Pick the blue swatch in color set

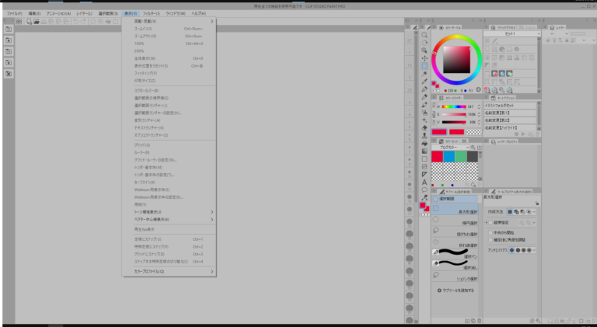(x=449, y=156)
